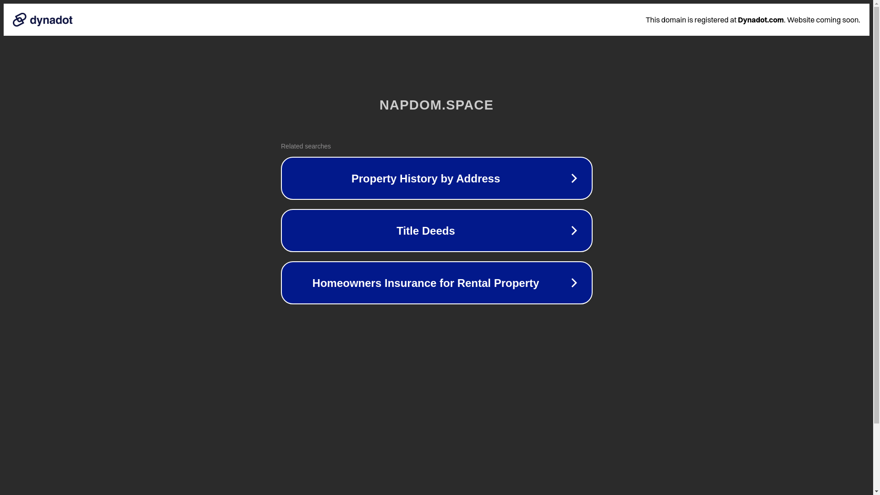Click the This domain is registered at text
880x495 pixels.
tap(691, 20)
